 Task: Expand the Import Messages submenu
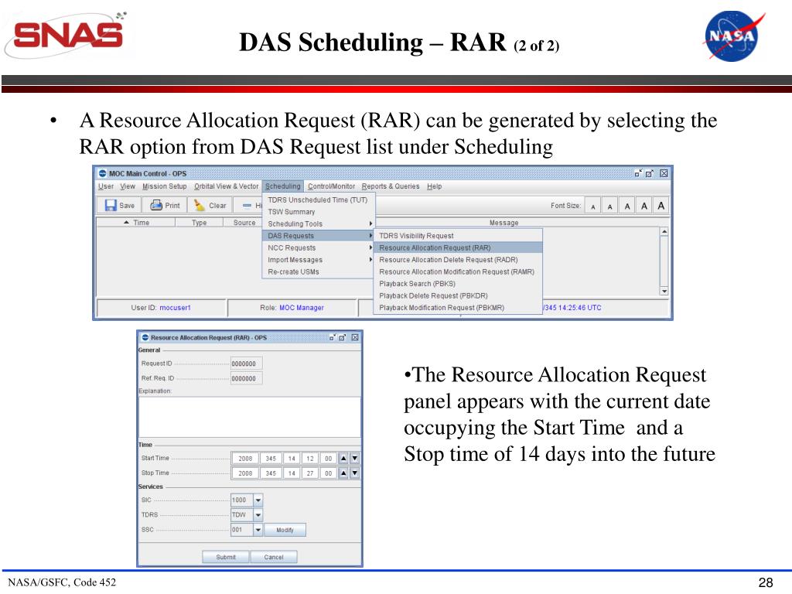[318, 260]
